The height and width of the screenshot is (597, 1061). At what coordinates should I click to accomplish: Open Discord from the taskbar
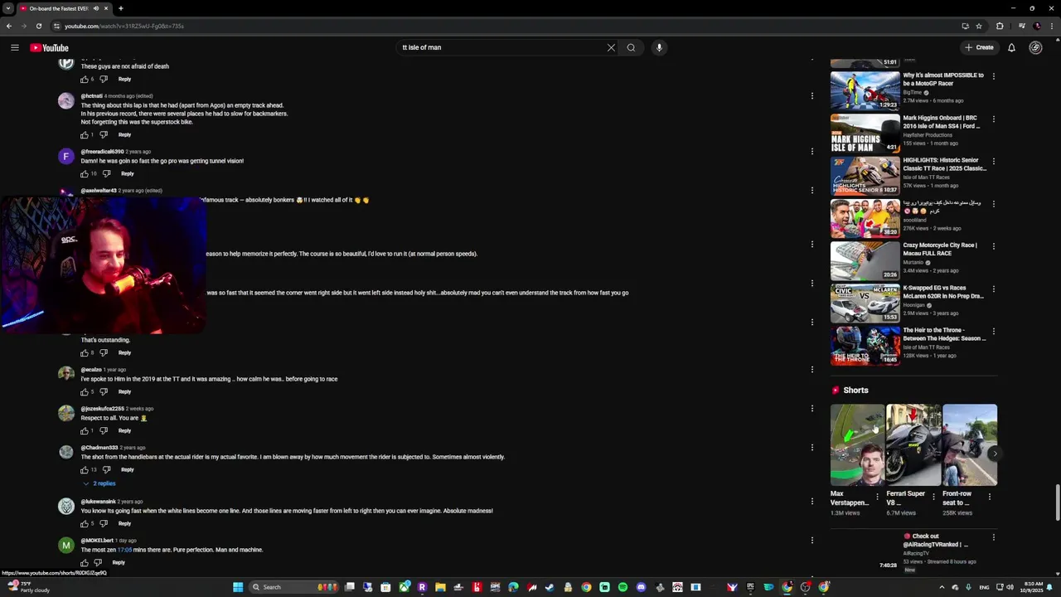641,587
